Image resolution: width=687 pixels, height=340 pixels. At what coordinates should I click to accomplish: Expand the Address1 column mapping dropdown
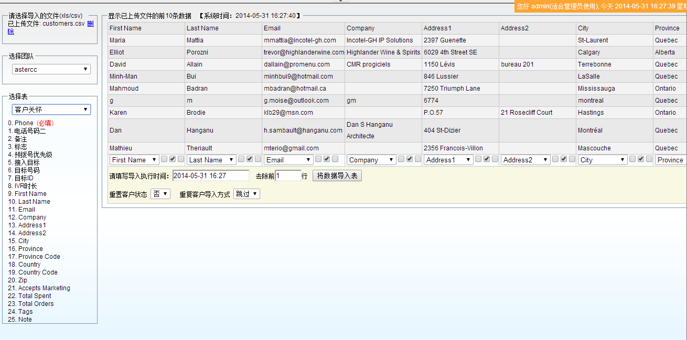point(448,160)
